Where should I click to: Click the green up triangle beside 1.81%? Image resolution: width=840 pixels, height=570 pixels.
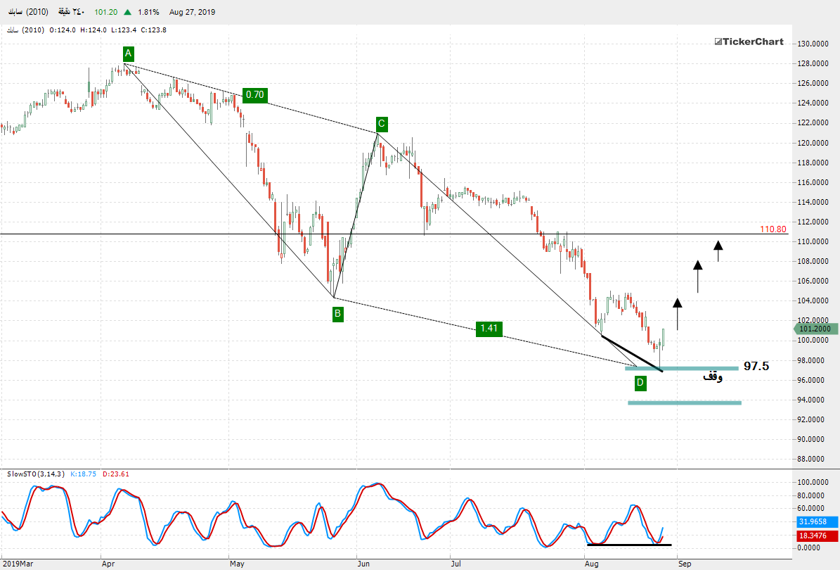pos(127,13)
